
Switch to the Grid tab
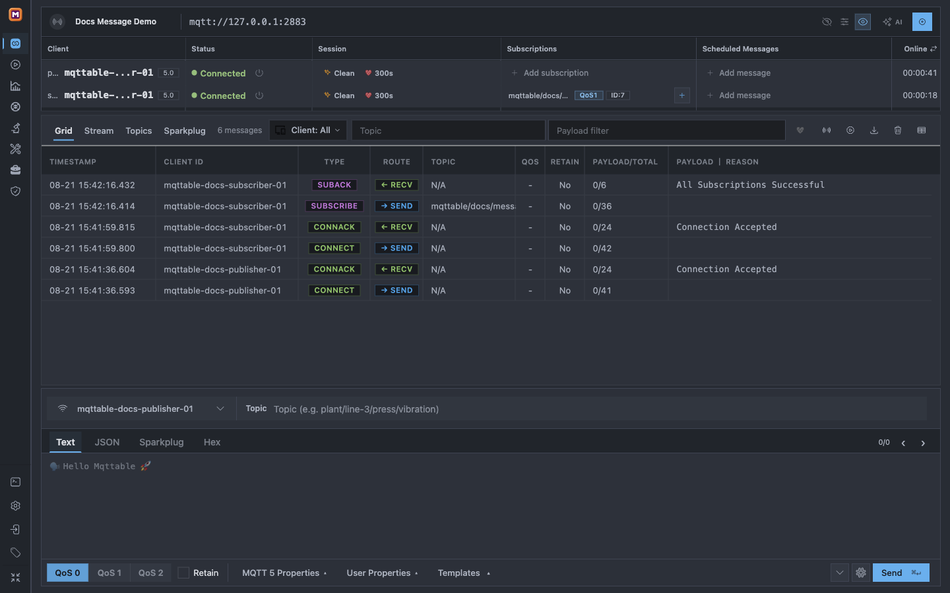coord(63,130)
